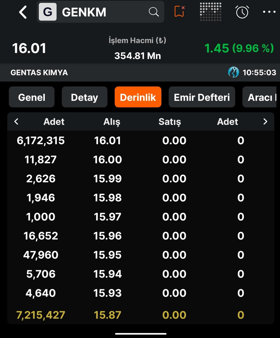Viewport: 280px width, 338px height.
Task: Click the GENTAS KIMYA company name
Action: [39, 73]
